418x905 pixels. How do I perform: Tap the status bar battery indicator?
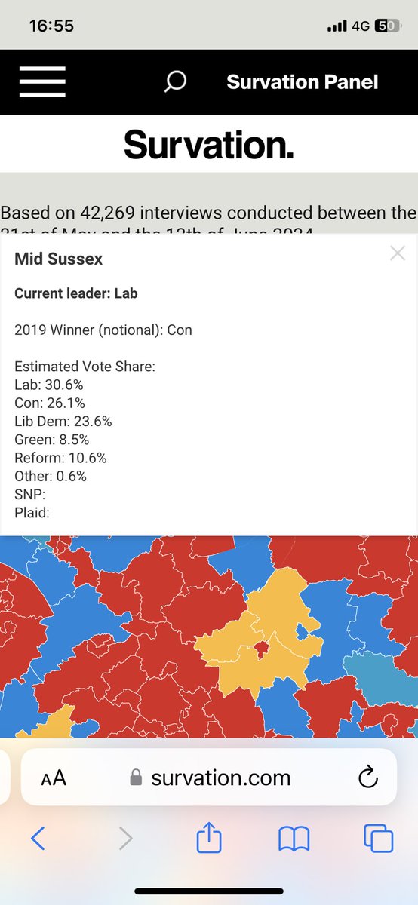pyautogui.click(x=388, y=26)
